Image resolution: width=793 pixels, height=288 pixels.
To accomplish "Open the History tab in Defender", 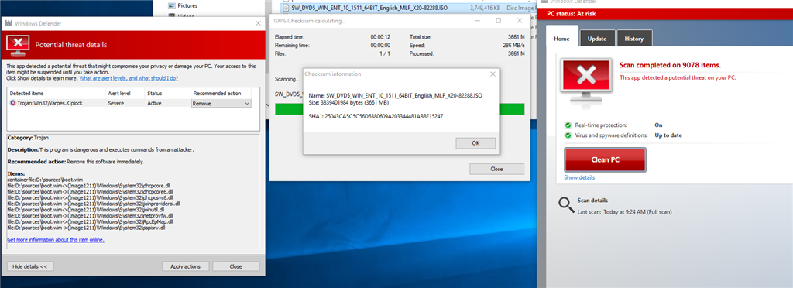I will 633,39.
